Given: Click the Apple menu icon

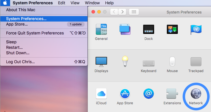Looking at the screenshot, I should point(5,3).
